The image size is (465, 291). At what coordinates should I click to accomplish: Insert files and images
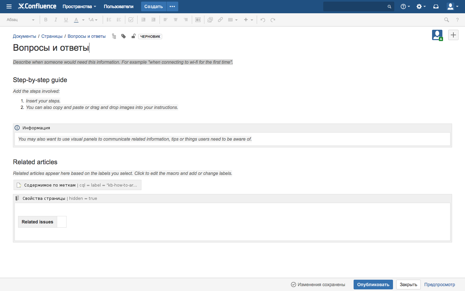pyautogui.click(x=210, y=20)
